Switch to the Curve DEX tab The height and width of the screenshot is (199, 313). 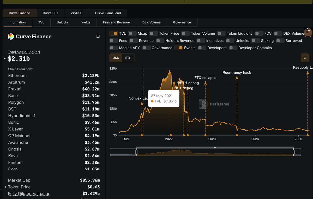click(51, 13)
